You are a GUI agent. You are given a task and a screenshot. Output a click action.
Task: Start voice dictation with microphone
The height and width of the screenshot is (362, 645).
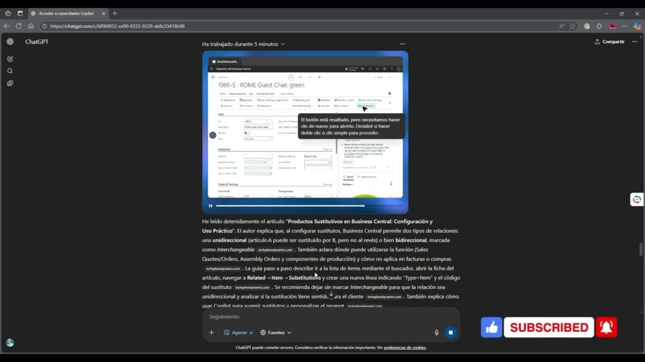click(x=437, y=333)
